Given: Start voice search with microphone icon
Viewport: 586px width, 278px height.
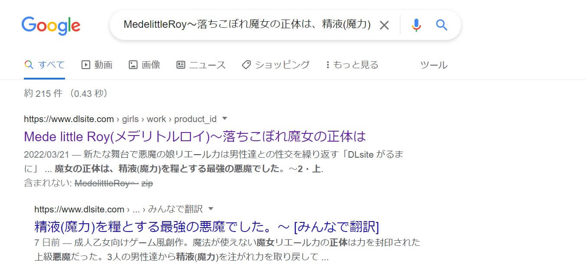Looking at the screenshot, I should click(x=416, y=25).
